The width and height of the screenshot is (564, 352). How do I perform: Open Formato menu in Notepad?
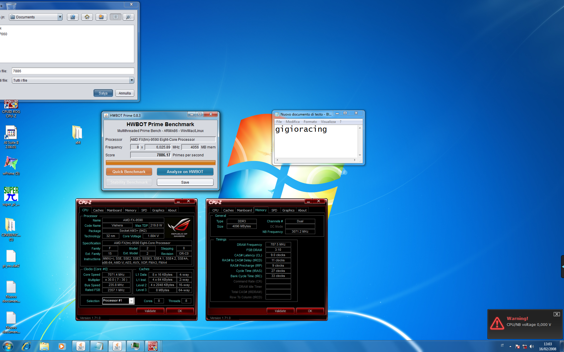(310, 122)
